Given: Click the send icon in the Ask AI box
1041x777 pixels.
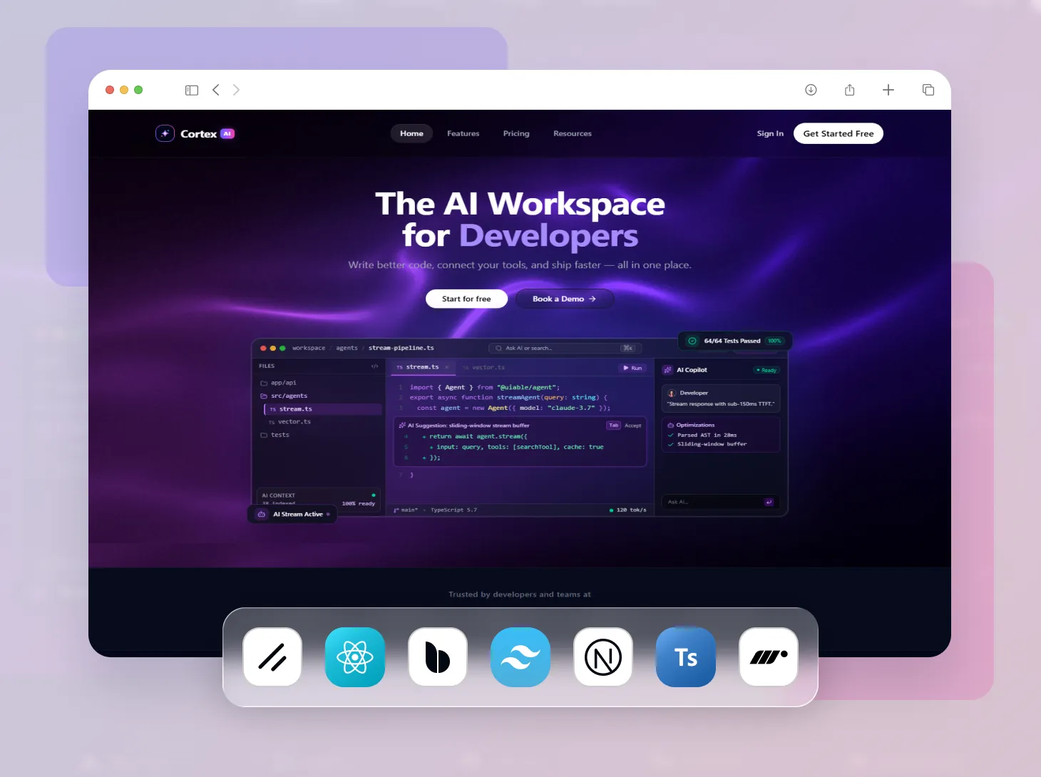Looking at the screenshot, I should pyautogui.click(x=769, y=502).
